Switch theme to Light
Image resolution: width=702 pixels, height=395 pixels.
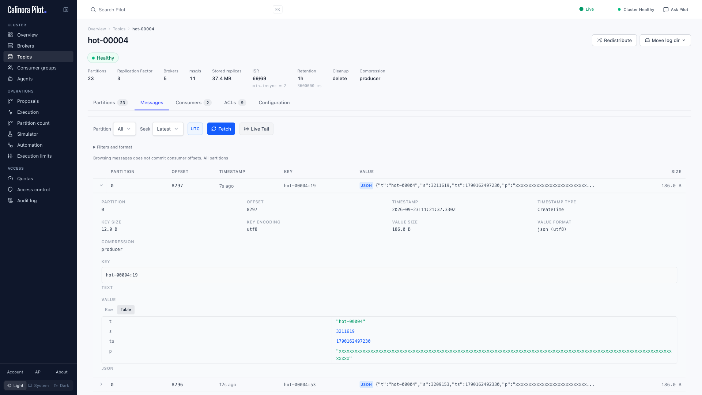pos(15,385)
